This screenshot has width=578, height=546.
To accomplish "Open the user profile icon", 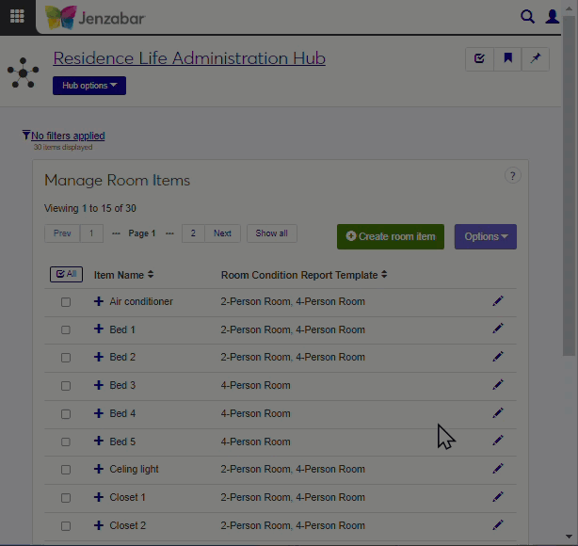I will coord(553,17).
